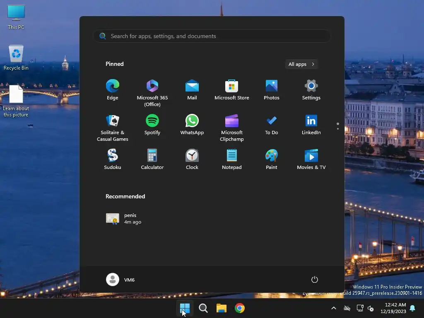Image resolution: width=424 pixels, height=318 pixels.
Task: Click the OneDrive tray icon
Action: coord(347,308)
